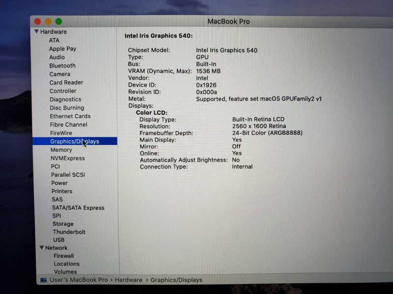The height and width of the screenshot is (294, 393).
Task: Click the Metal supported feature set text
Action: (259, 99)
